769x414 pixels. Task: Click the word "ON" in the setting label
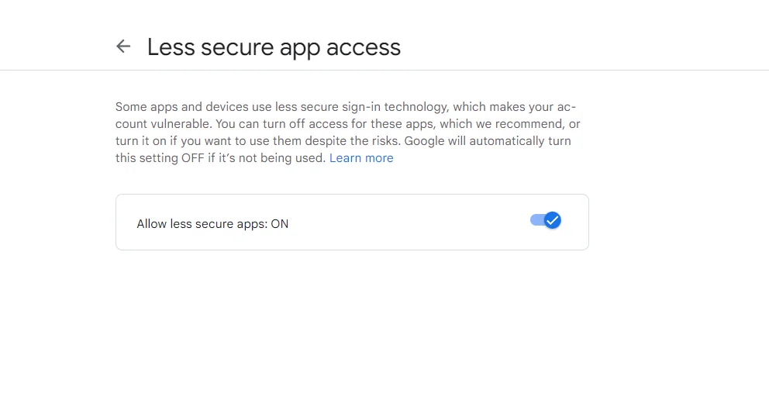[x=279, y=224]
